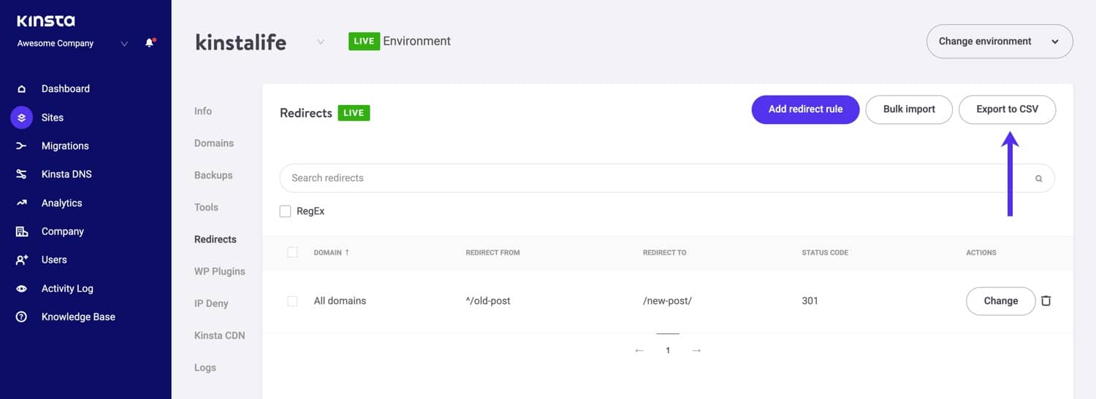Click the search magnifier icon
The width and height of the screenshot is (1096, 399).
coord(1038,178)
